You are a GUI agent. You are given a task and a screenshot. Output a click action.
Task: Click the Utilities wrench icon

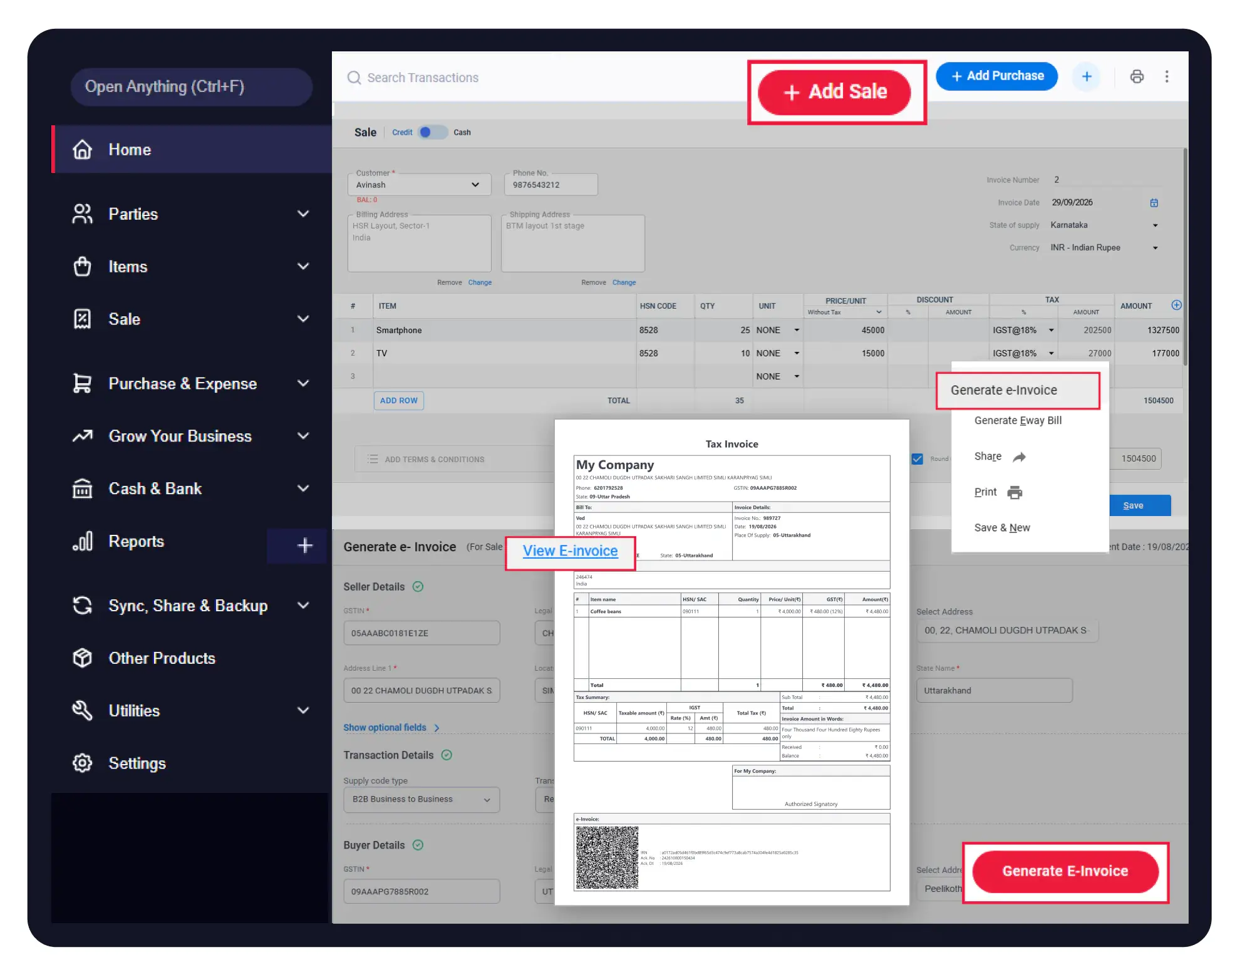[83, 711]
